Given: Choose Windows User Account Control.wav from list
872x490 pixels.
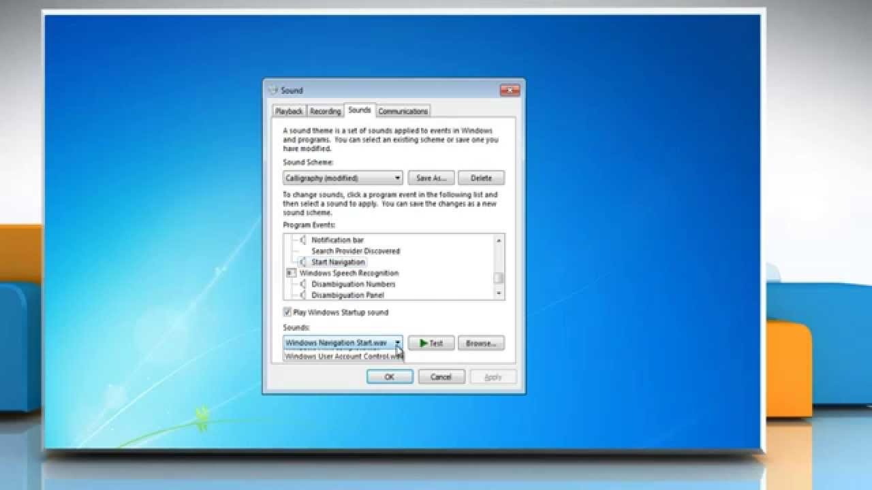Looking at the screenshot, I should coord(344,356).
